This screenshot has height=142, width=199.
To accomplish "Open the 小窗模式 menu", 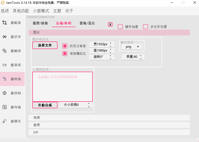I will (41, 11).
